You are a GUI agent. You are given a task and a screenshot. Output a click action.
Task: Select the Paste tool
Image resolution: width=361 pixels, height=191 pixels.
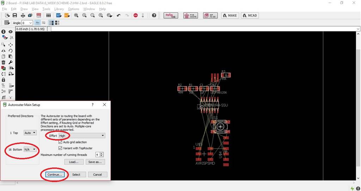tap(11, 56)
